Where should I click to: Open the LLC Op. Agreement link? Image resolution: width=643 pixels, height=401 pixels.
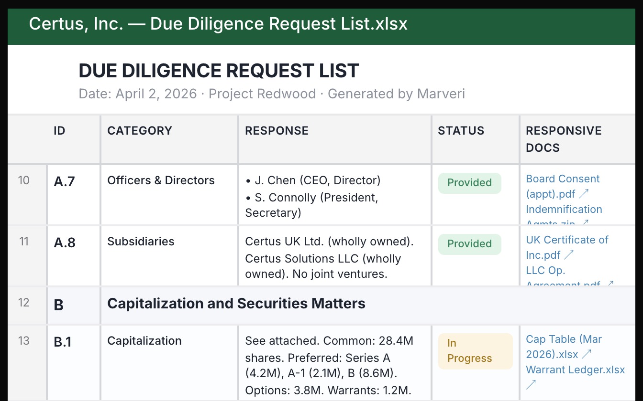(569, 277)
